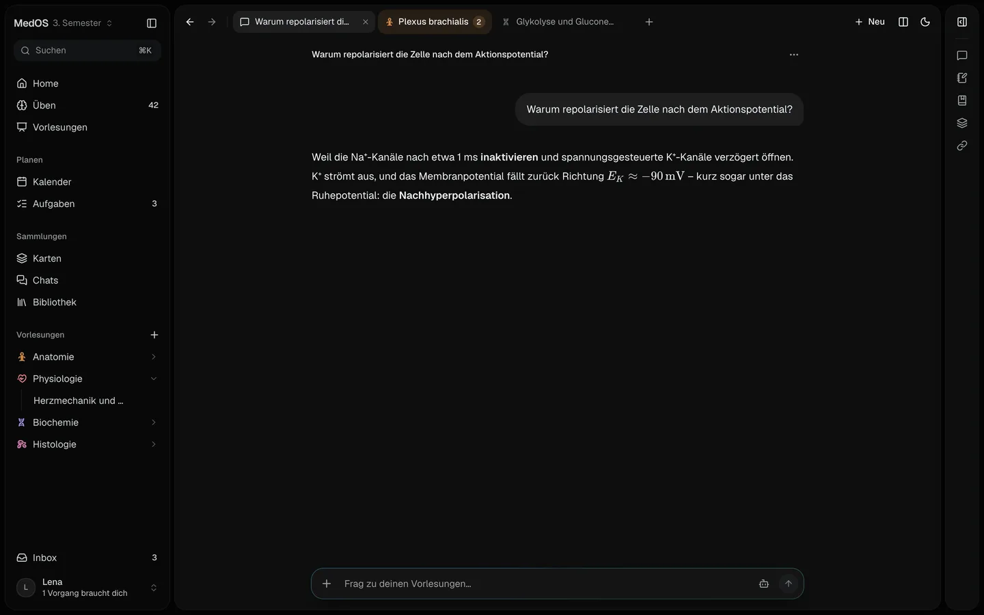Viewport: 984px width, 615px height.
Task: Open the MedOS semester switcher
Action: pos(64,23)
